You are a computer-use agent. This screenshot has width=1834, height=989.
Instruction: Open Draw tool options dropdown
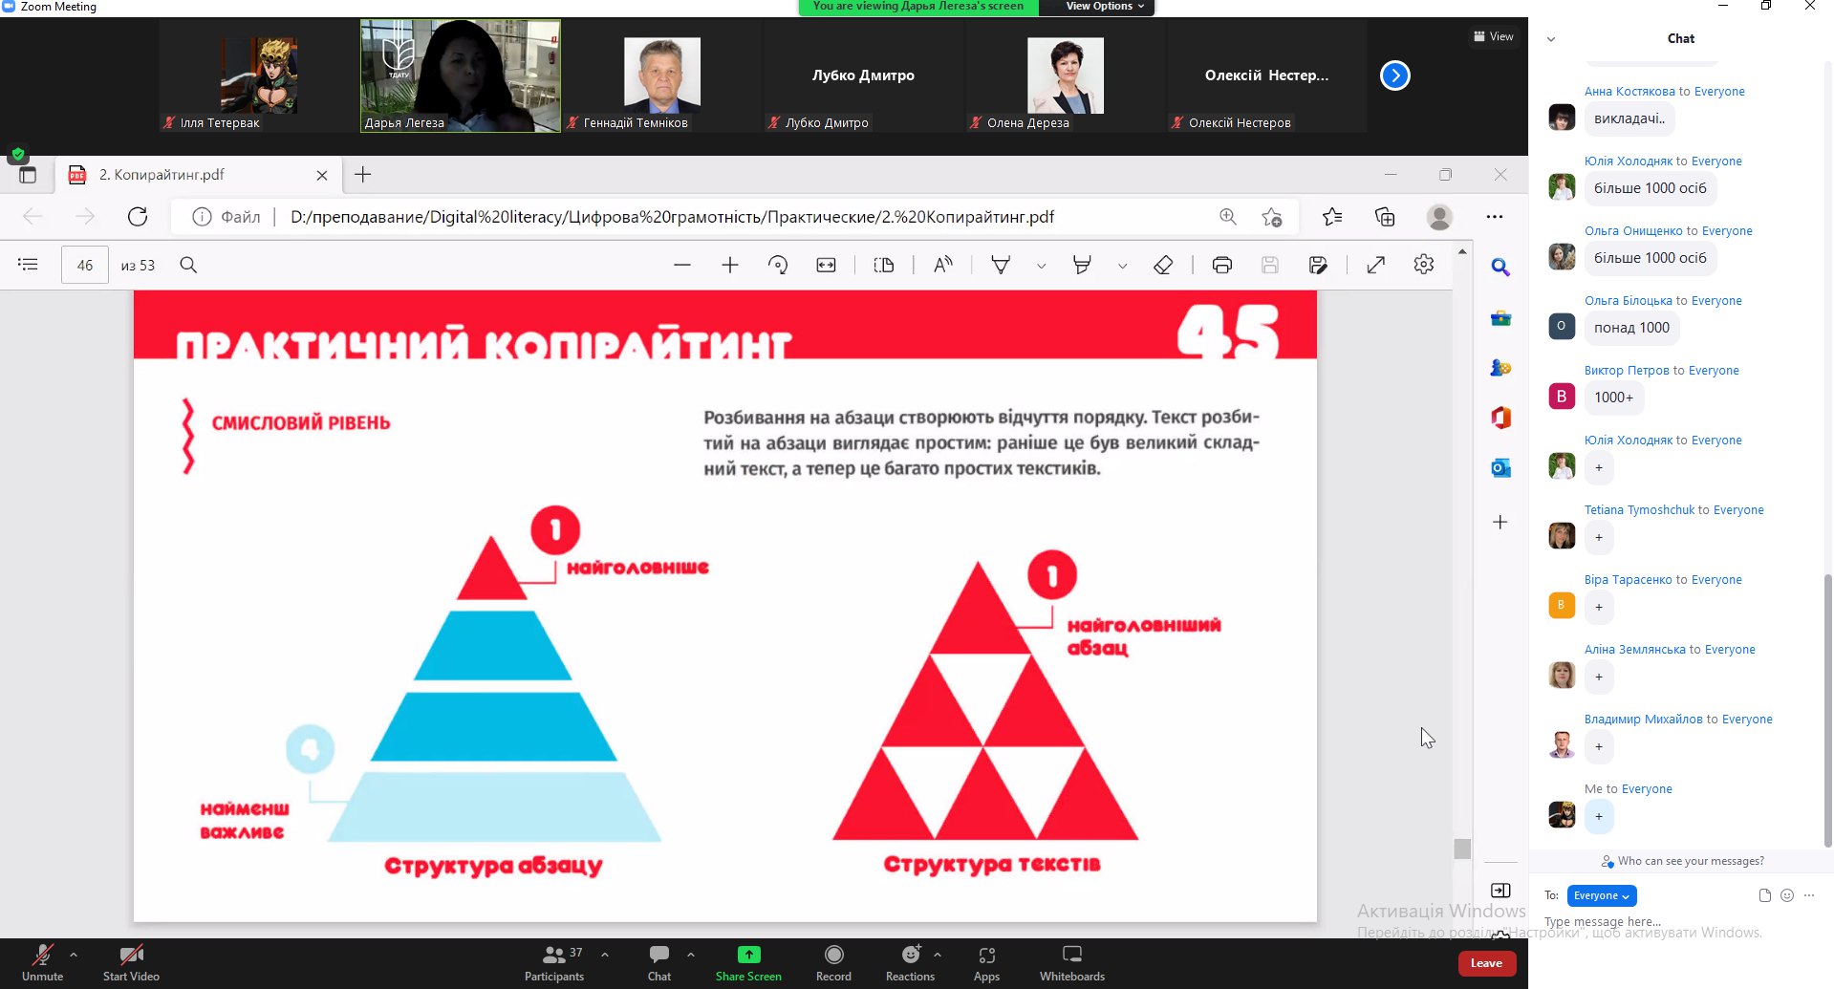tap(1042, 266)
